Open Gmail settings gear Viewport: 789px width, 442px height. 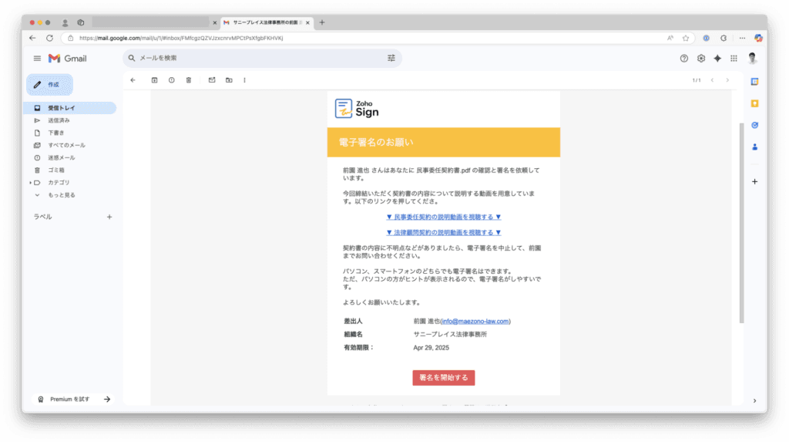701,59
